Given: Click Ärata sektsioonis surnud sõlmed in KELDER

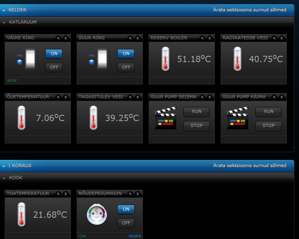Looking at the screenshot, I should (249, 10).
